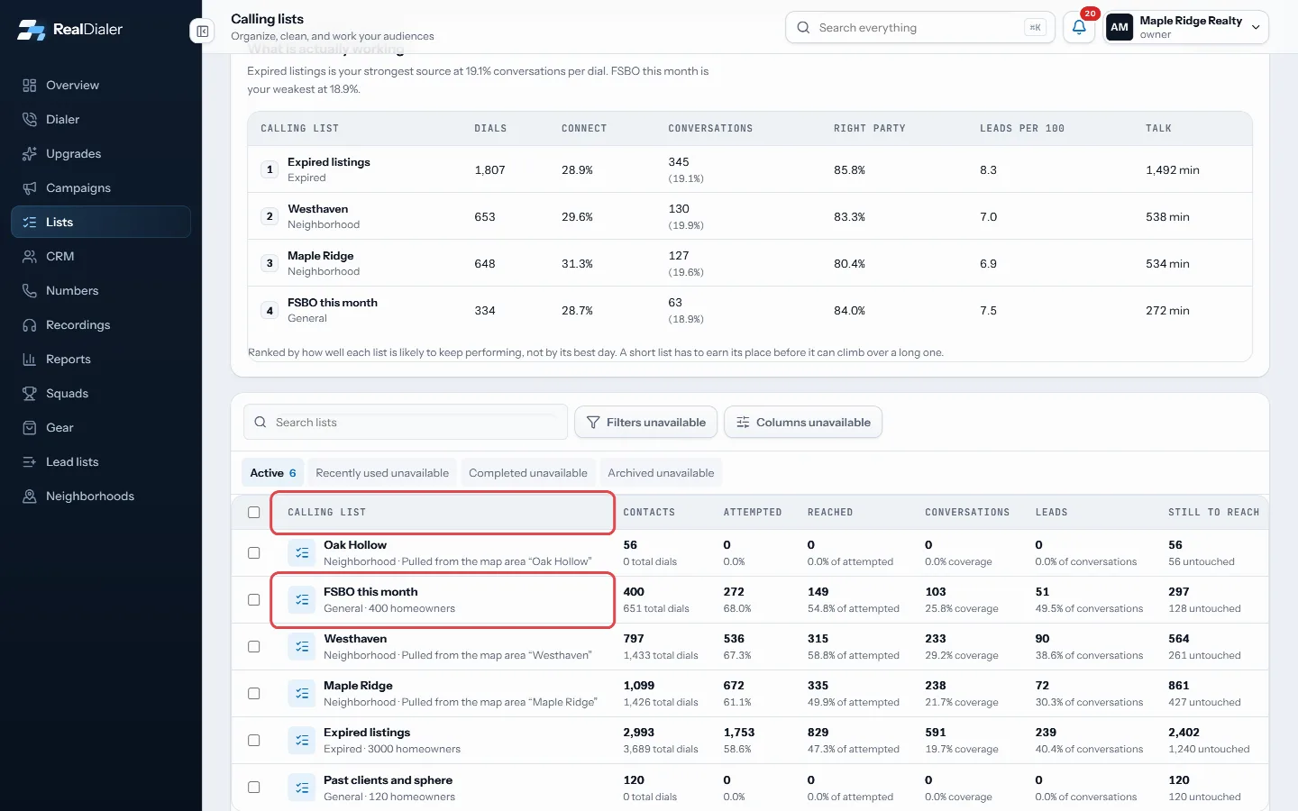This screenshot has width=1298, height=811.
Task: Select the Archived unavailable tab
Action: (x=661, y=472)
